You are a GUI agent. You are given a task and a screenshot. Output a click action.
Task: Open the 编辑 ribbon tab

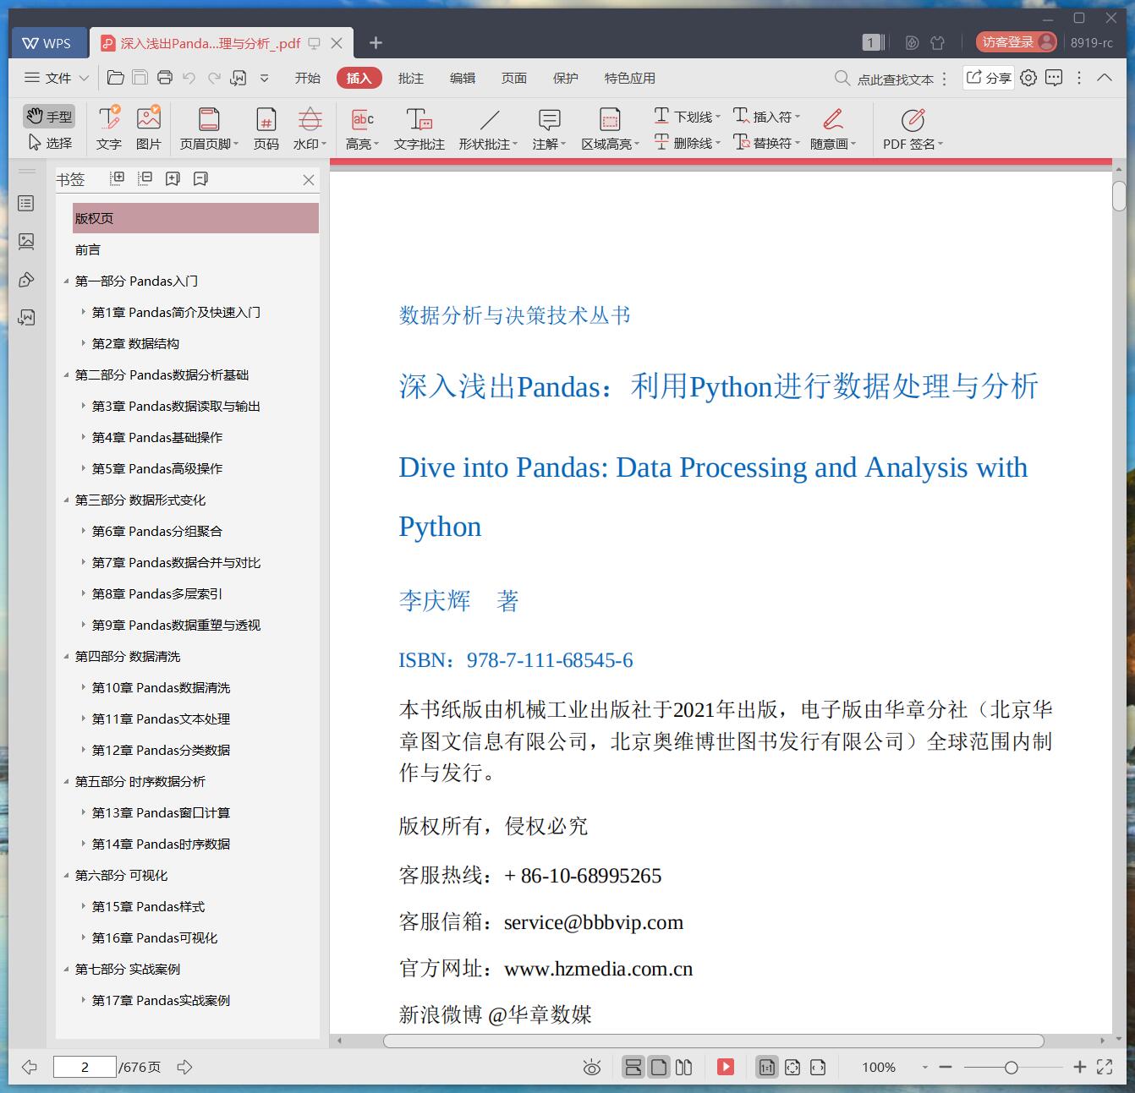point(463,78)
